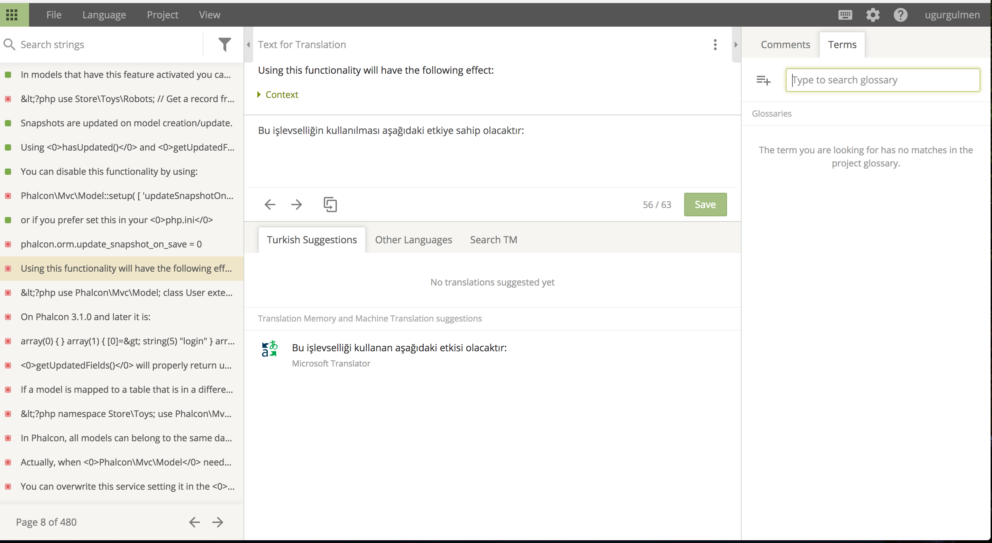Switch to the Comments tab
Screen dimensions: 992x543
pos(785,44)
